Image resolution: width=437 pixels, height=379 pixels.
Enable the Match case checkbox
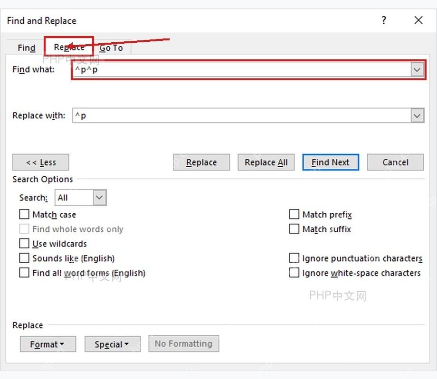(24, 214)
